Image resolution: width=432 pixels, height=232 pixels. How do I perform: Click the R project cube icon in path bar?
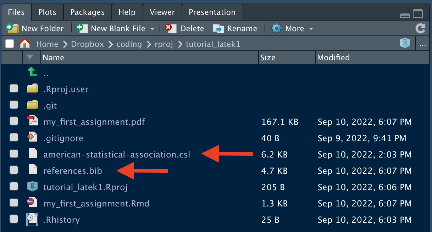click(405, 43)
